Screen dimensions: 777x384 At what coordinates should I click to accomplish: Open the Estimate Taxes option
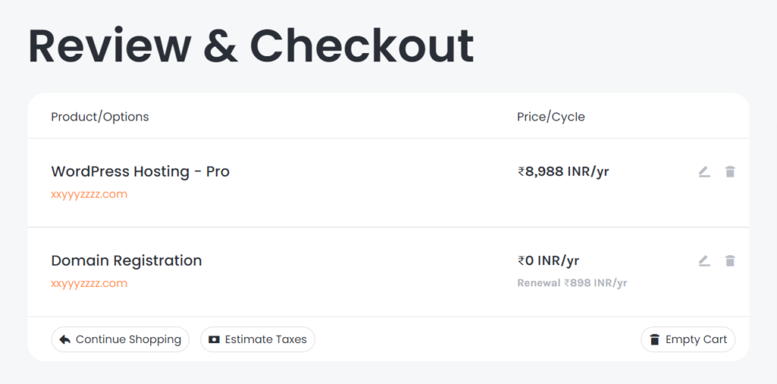click(x=258, y=339)
